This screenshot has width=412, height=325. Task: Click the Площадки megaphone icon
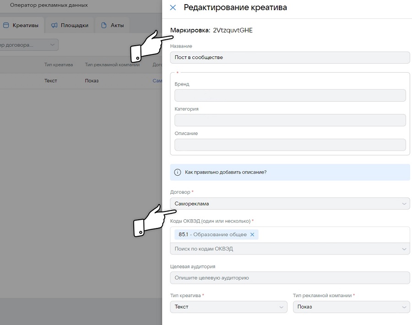coord(54,26)
